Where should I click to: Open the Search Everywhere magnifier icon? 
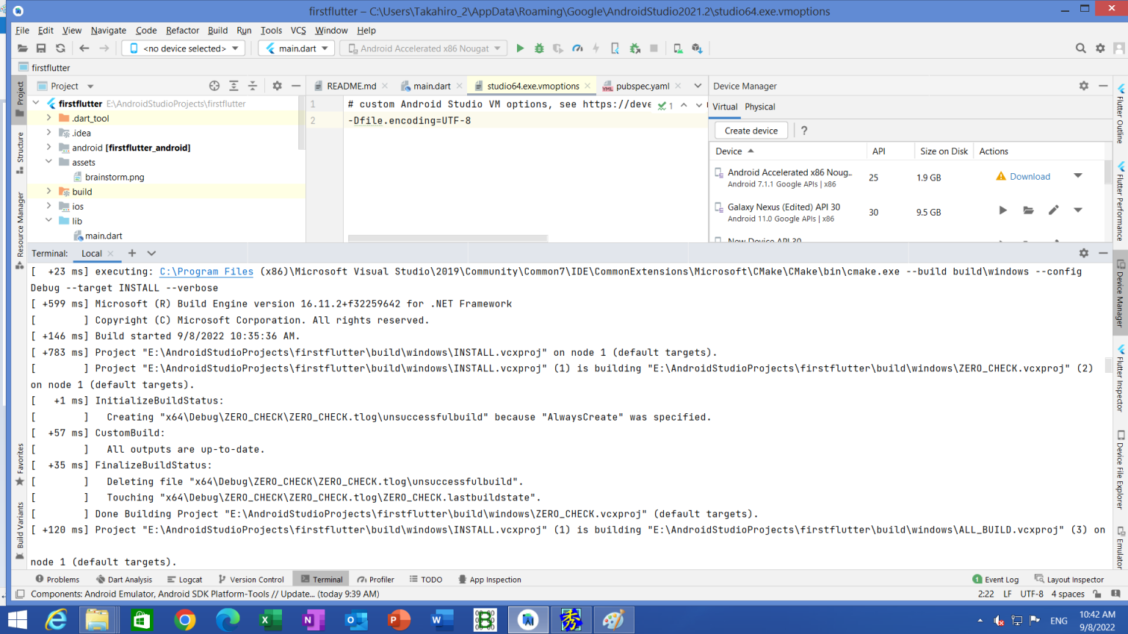point(1080,48)
